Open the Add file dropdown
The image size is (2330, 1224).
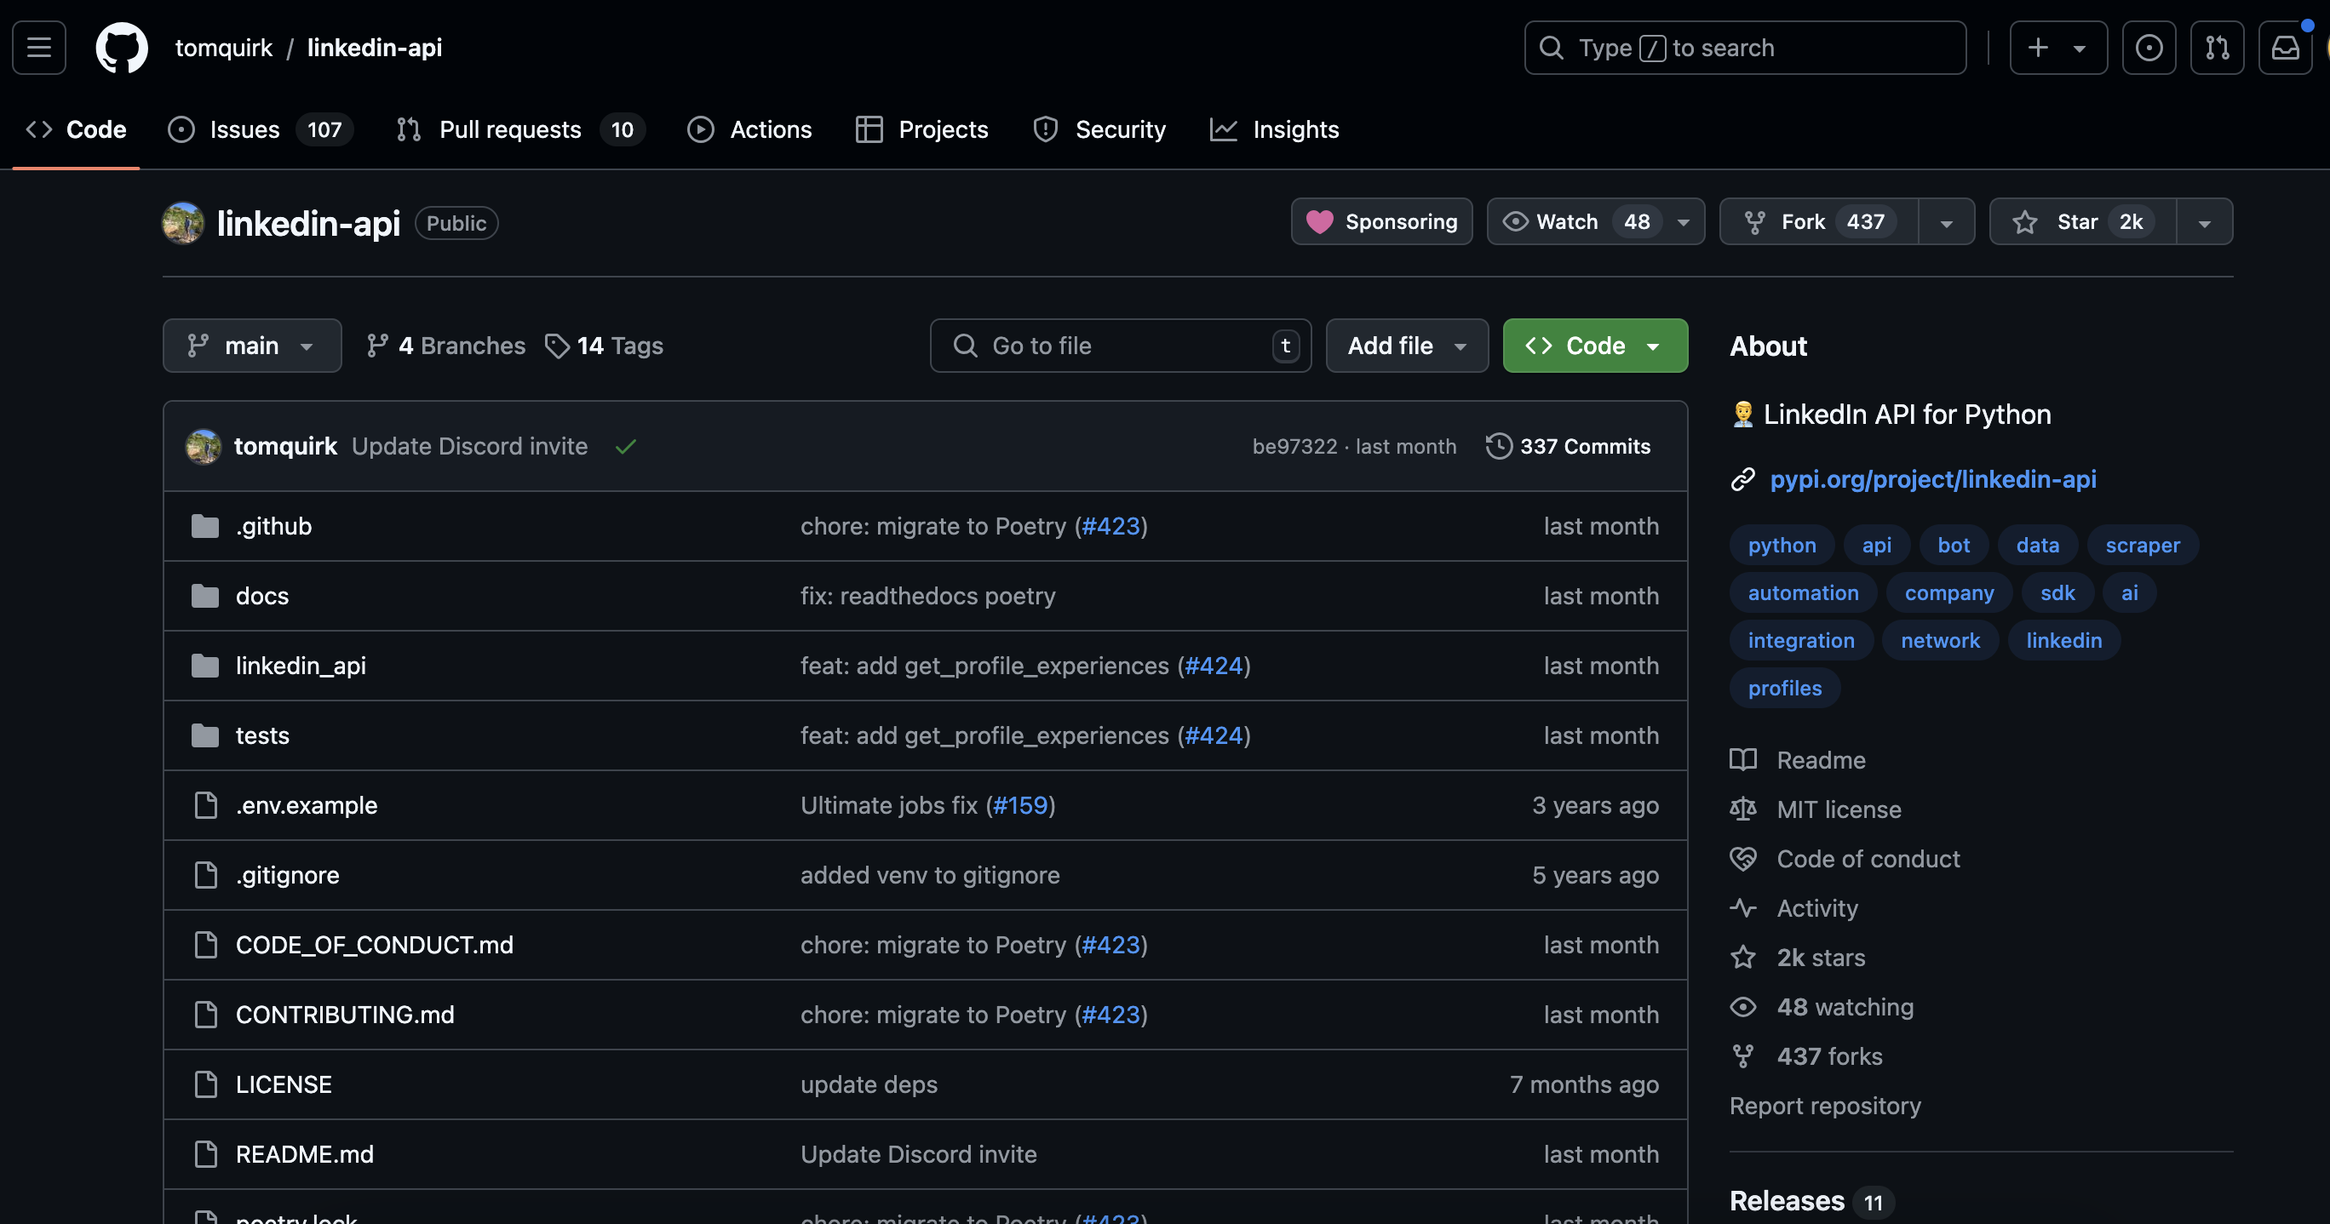pyautogui.click(x=1407, y=346)
